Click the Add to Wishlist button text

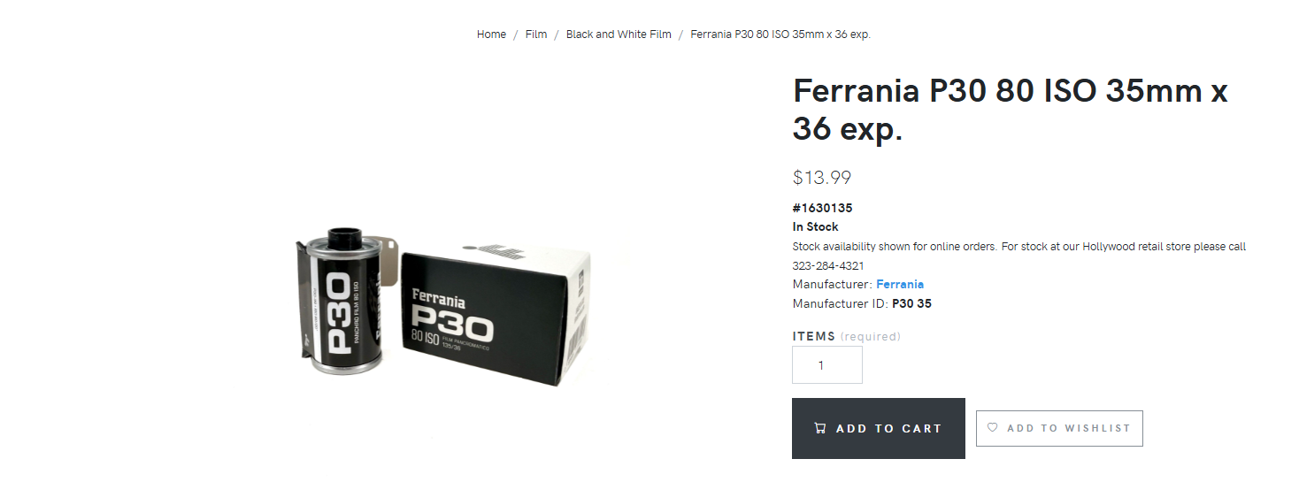tap(1069, 428)
